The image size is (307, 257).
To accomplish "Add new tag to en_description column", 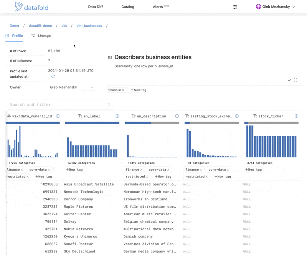I will [x=163, y=177].
